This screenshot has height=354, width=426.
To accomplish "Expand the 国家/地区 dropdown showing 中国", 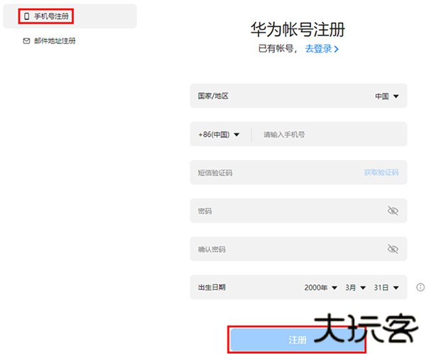I will (x=387, y=96).
